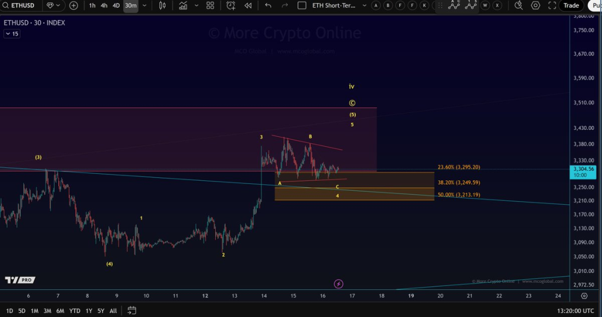Click the circled A favorite button
Viewport: 602px width, 317px height.
(x=376, y=5)
